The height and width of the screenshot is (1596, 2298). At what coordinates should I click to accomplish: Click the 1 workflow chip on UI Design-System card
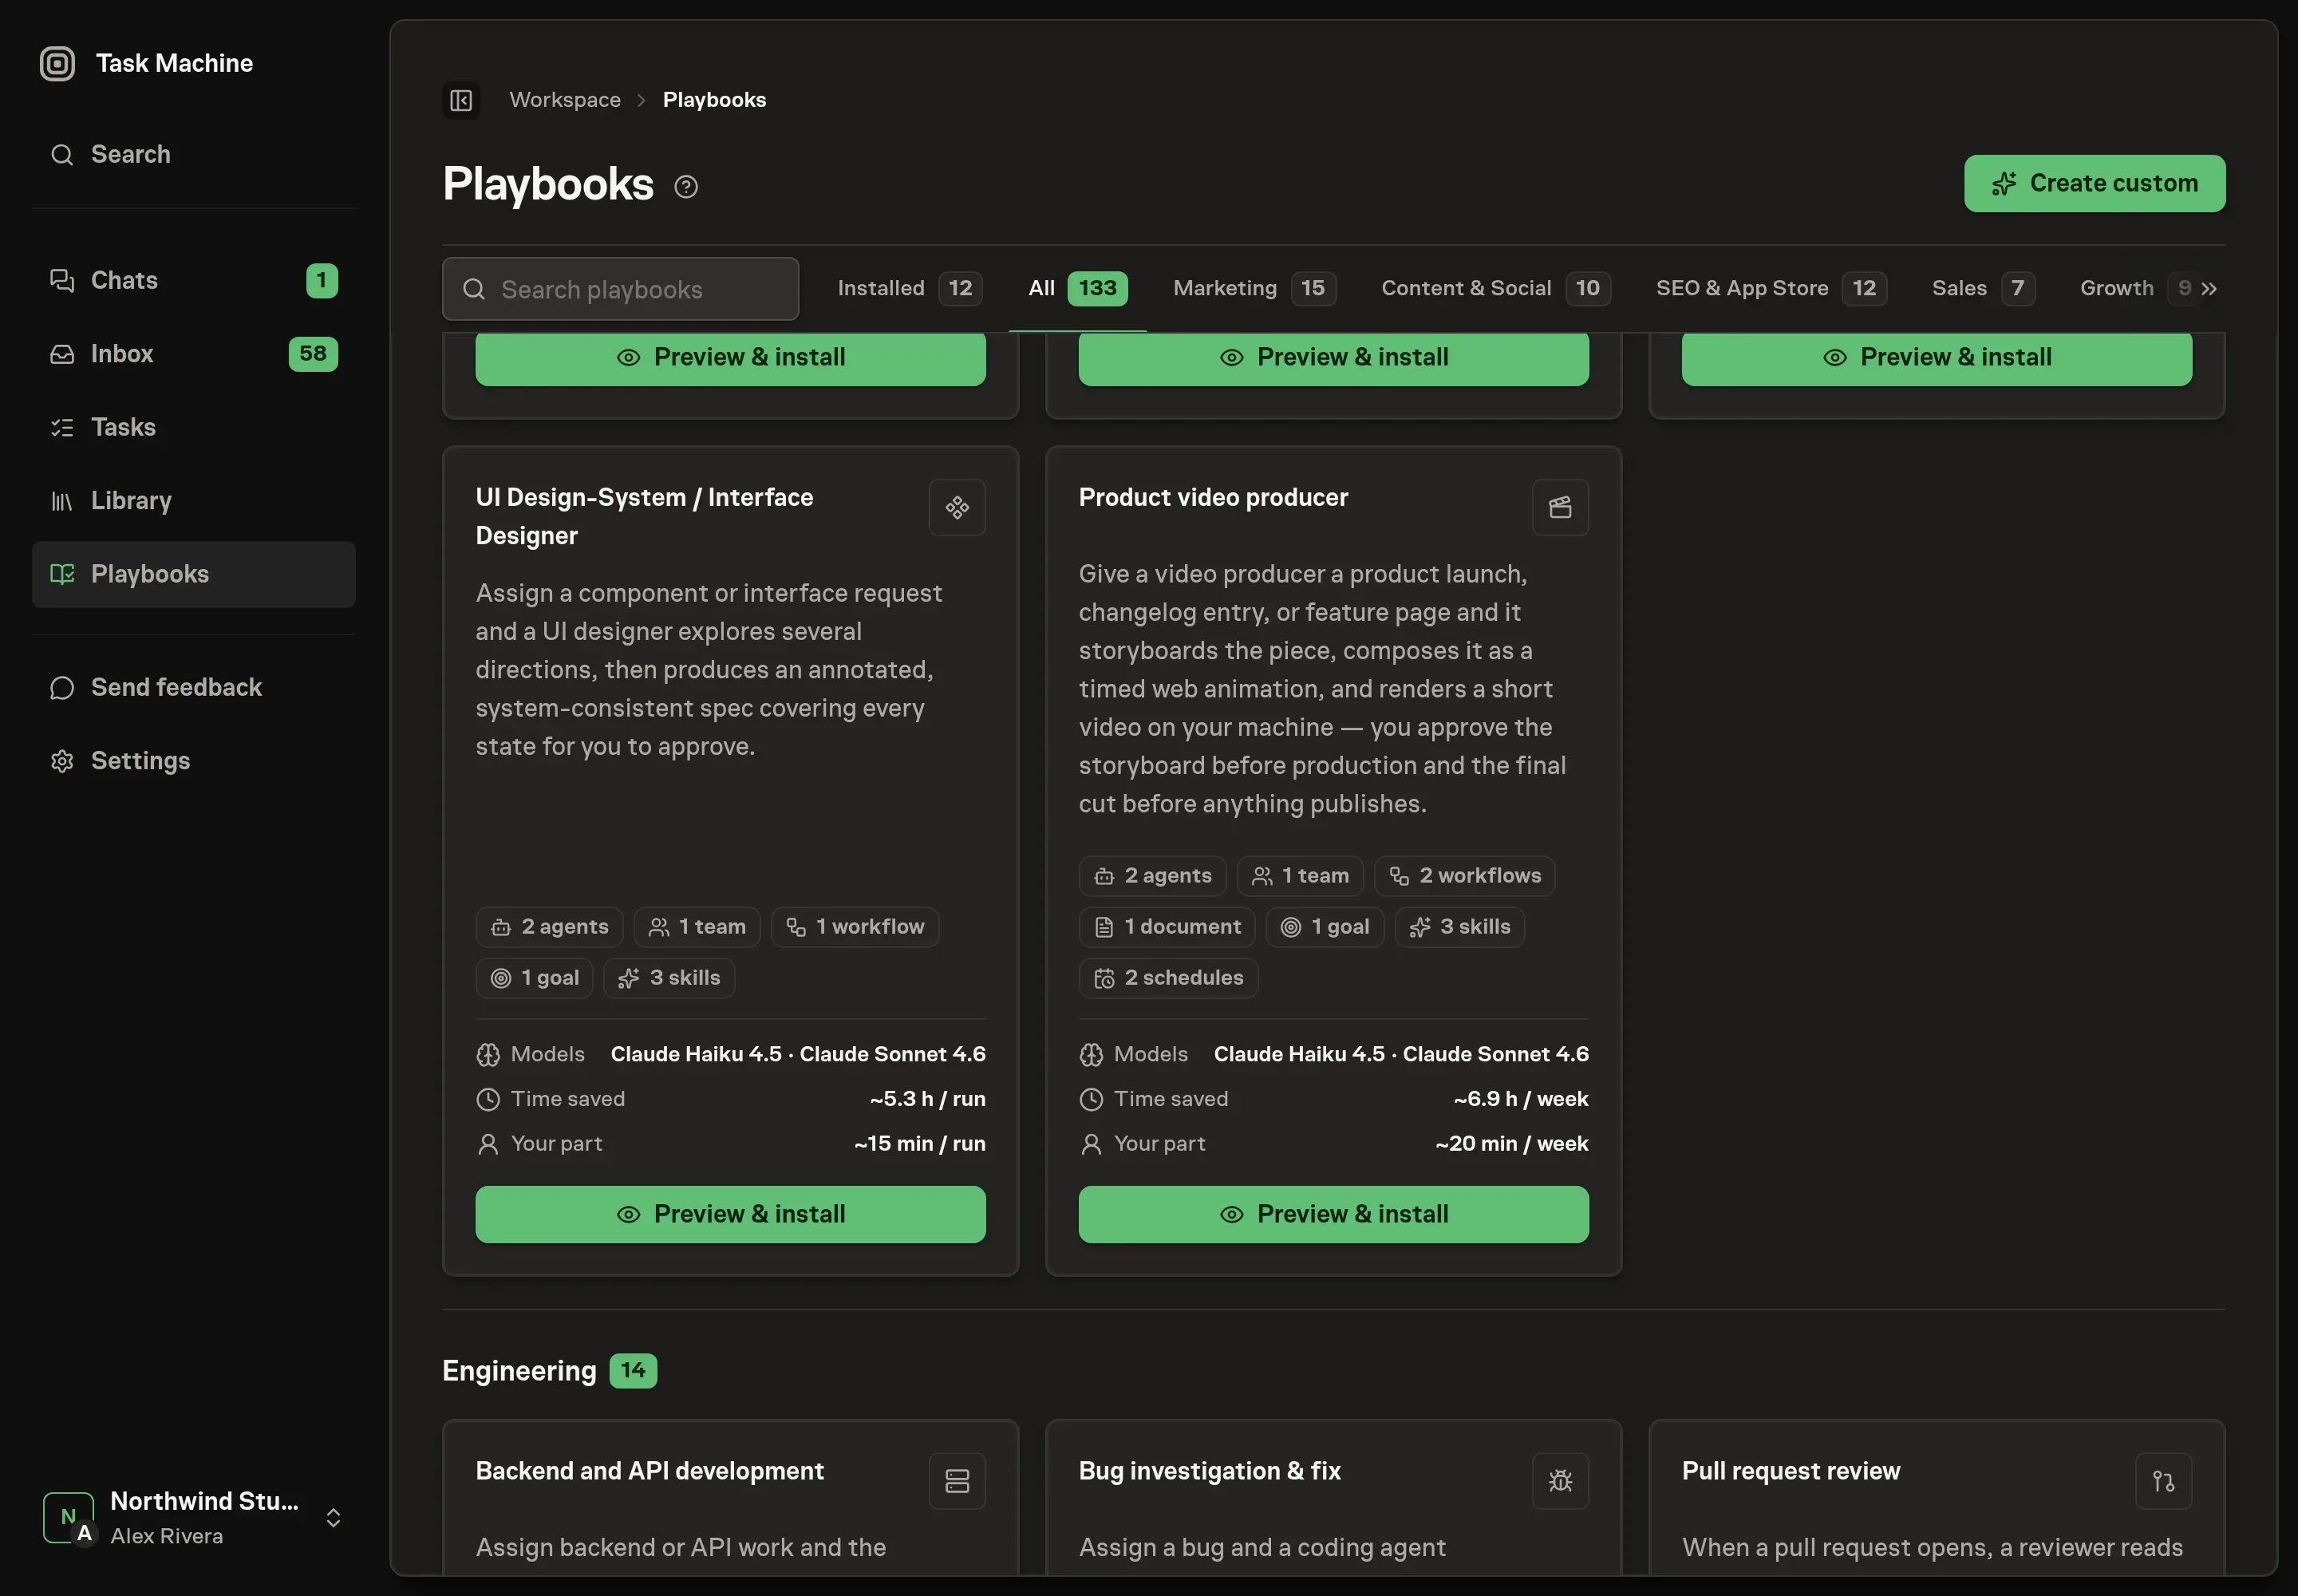click(x=855, y=927)
